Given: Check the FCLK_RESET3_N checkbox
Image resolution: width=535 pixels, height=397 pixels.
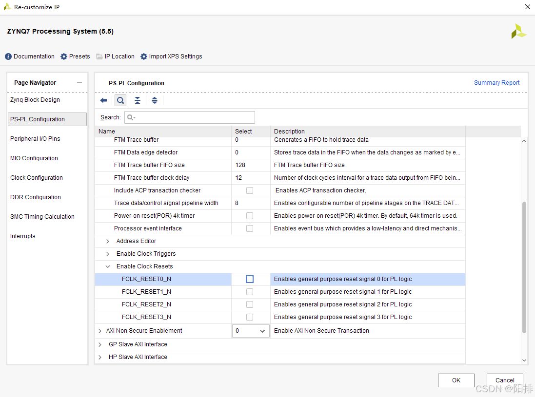Looking at the screenshot, I should (x=250, y=317).
